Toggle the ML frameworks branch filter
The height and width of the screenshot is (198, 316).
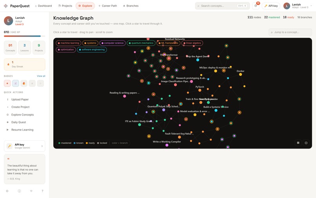pyautogui.click(x=168, y=43)
